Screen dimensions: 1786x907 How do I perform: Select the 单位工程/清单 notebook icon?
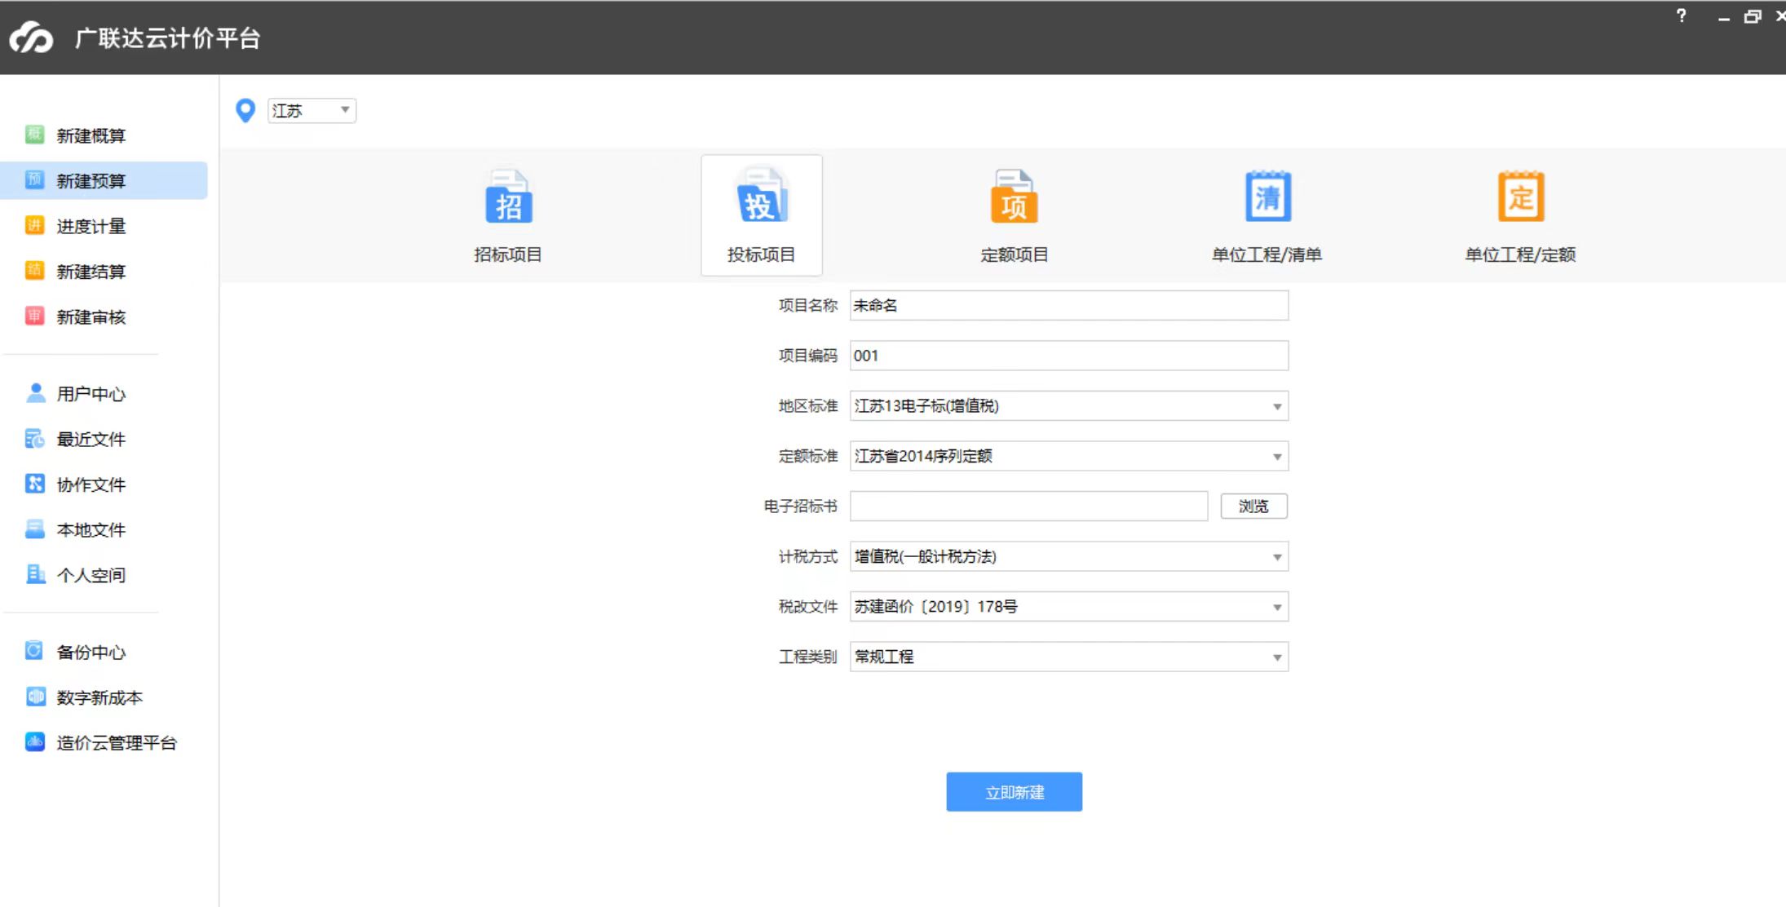(x=1267, y=196)
